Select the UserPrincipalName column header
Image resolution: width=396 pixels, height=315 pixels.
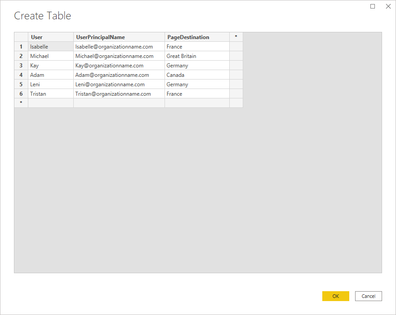pos(119,37)
